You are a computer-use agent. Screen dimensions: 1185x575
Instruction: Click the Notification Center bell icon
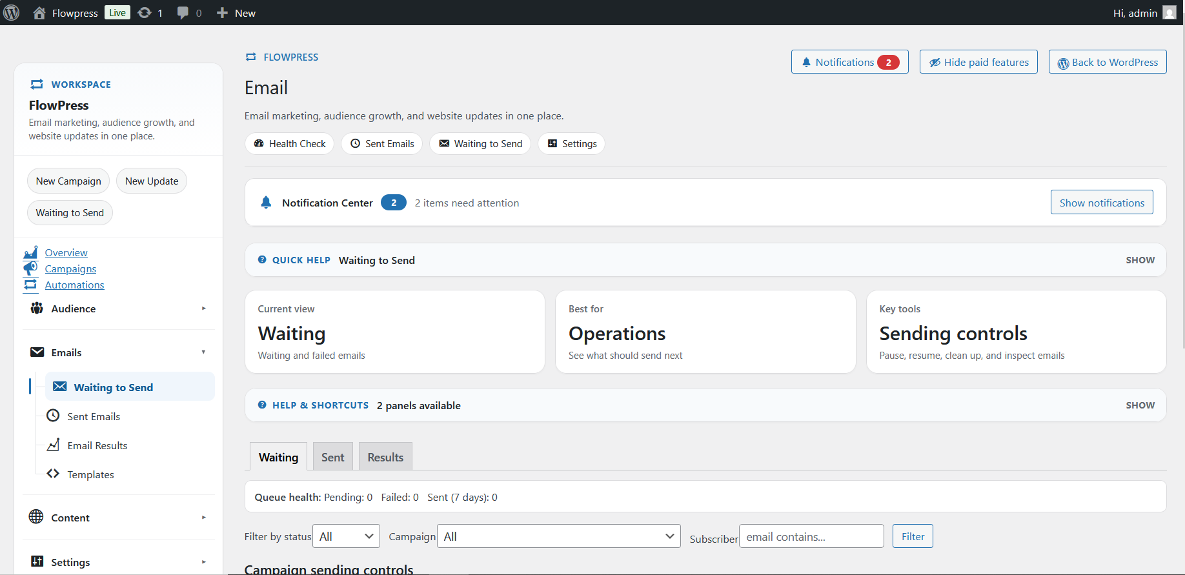click(x=266, y=203)
